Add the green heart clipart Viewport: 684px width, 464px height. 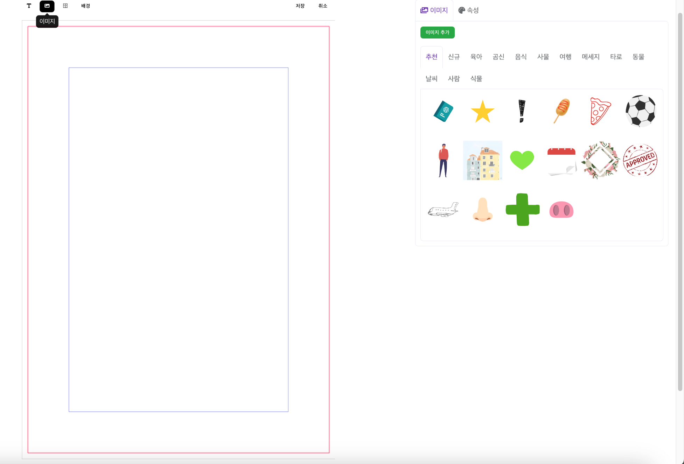pos(522,160)
